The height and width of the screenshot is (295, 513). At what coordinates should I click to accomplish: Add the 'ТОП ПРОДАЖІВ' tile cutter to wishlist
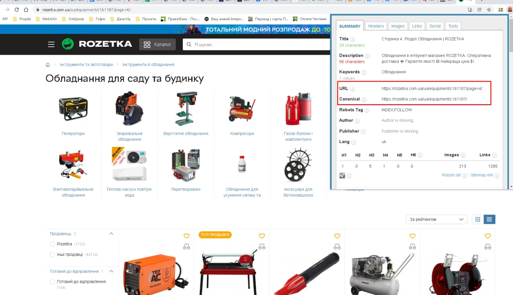point(262,236)
